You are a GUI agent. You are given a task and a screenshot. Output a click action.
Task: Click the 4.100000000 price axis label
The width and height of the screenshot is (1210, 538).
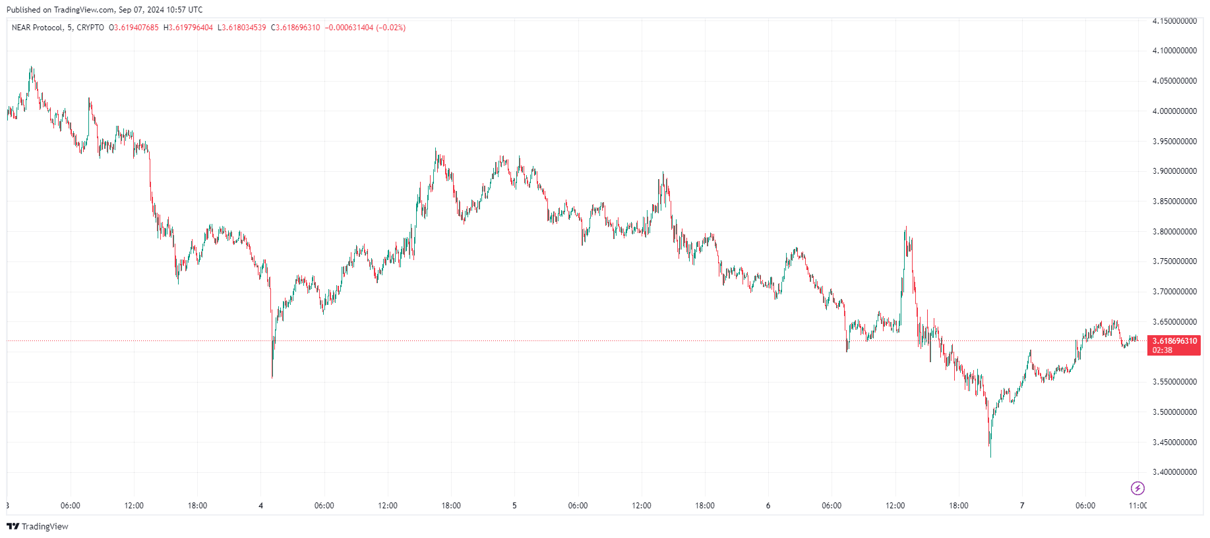click(1174, 51)
